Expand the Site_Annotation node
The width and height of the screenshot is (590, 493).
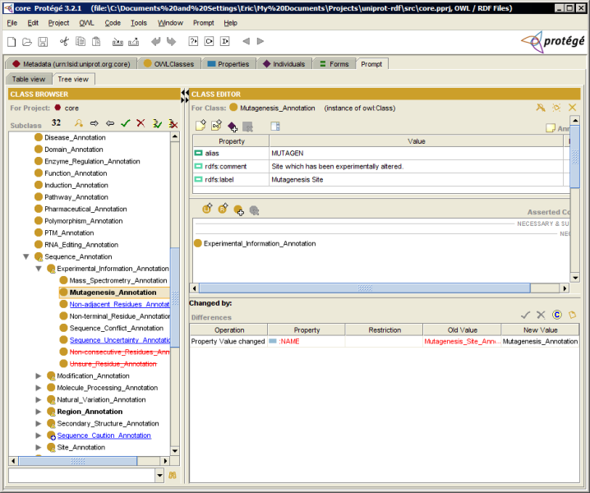[x=38, y=448]
